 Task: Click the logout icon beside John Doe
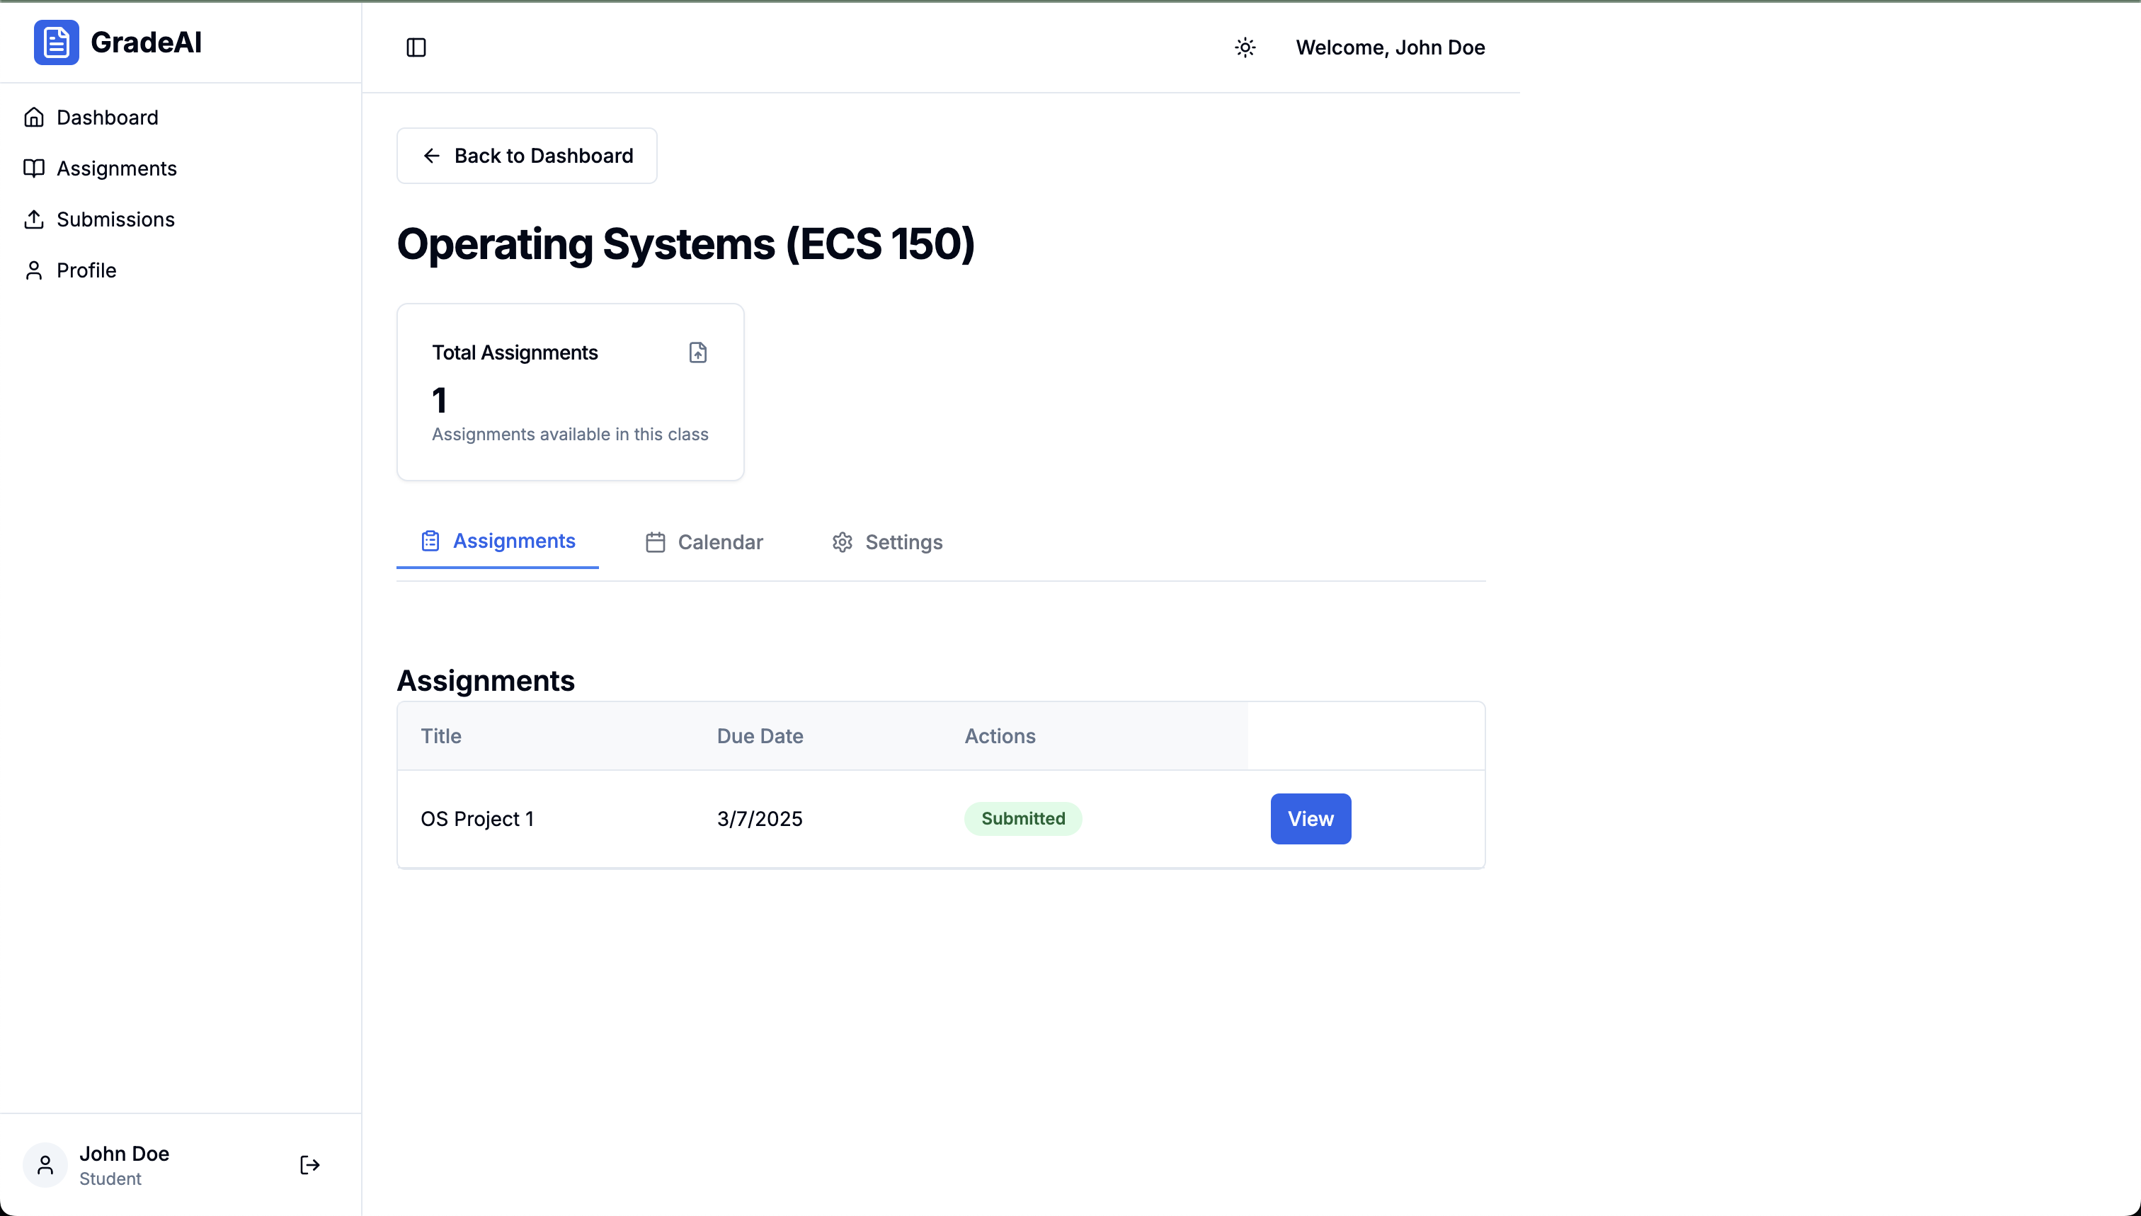(310, 1165)
